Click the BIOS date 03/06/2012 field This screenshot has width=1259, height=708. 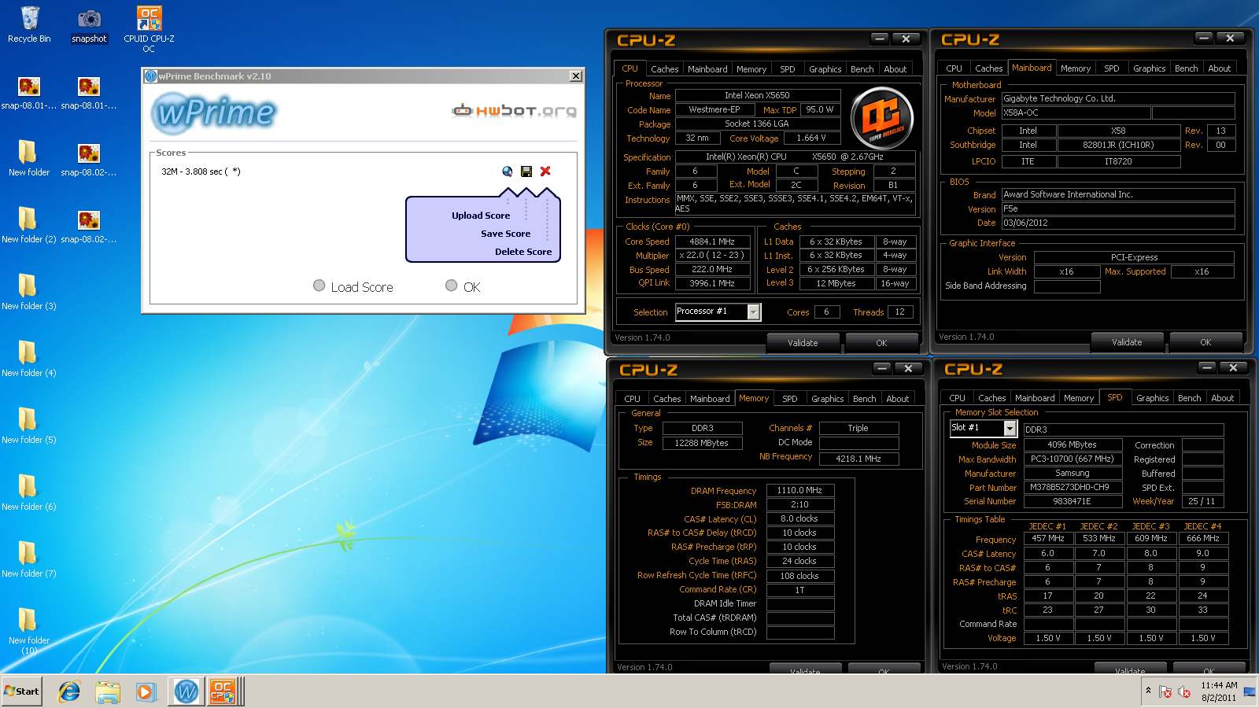click(x=1117, y=223)
